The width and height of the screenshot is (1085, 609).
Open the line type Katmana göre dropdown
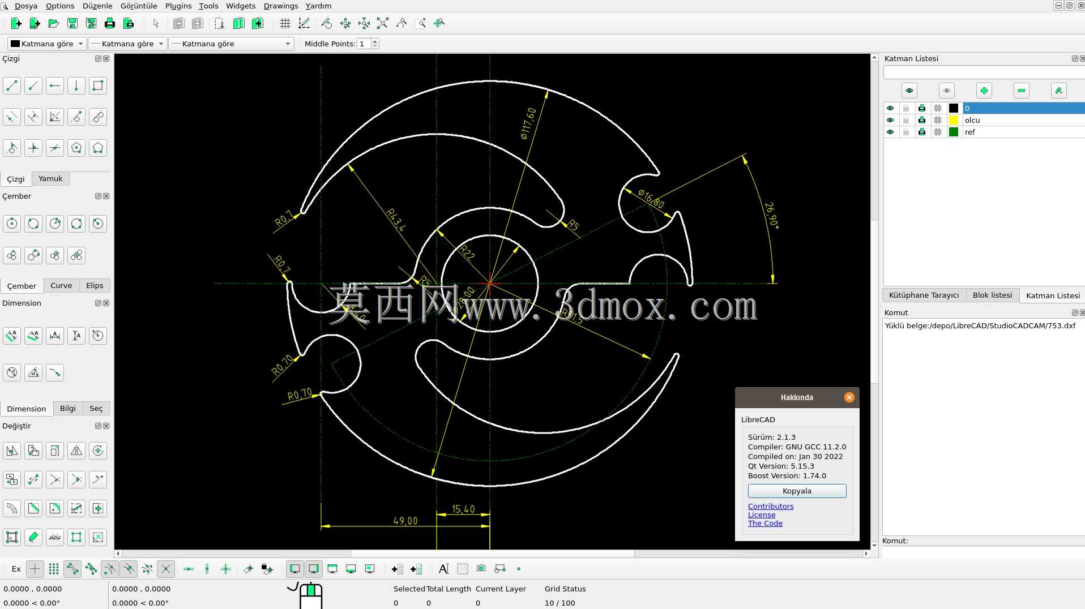232,44
